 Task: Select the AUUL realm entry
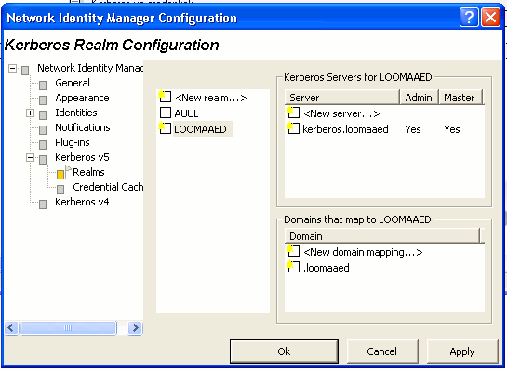pyautogui.click(x=186, y=113)
